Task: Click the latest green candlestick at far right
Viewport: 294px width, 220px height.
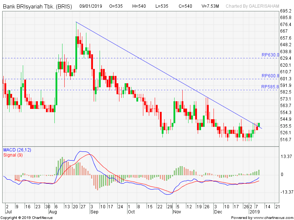Action: 259,125
